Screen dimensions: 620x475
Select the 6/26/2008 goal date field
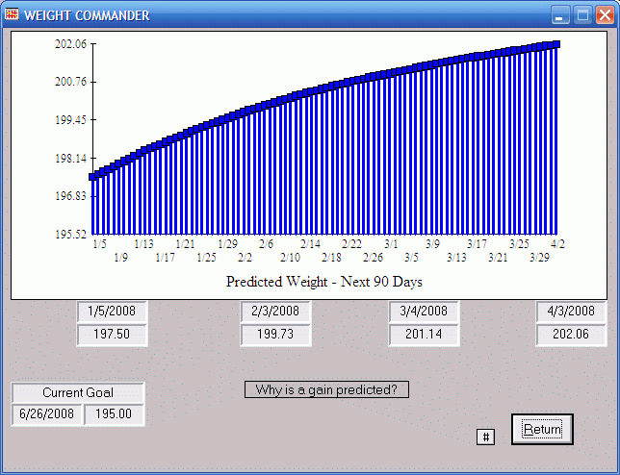pos(47,414)
